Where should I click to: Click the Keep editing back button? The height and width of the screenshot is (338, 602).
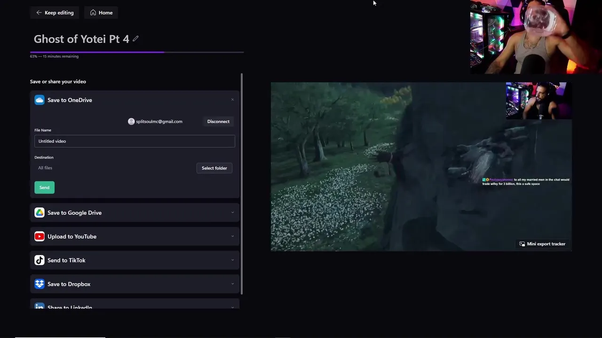click(x=55, y=13)
